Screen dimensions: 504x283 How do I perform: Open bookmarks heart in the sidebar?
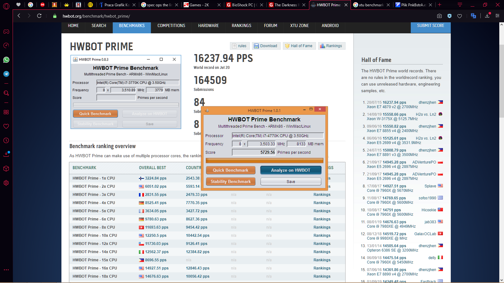6,126
